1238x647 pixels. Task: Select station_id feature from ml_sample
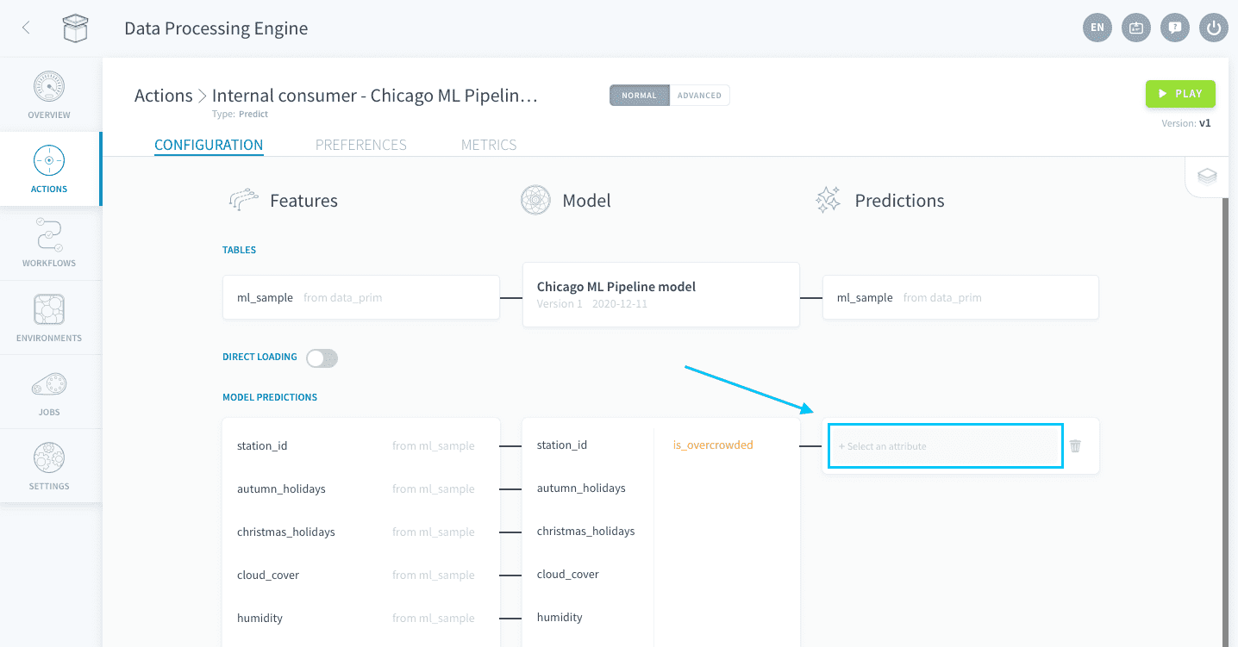point(361,445)
